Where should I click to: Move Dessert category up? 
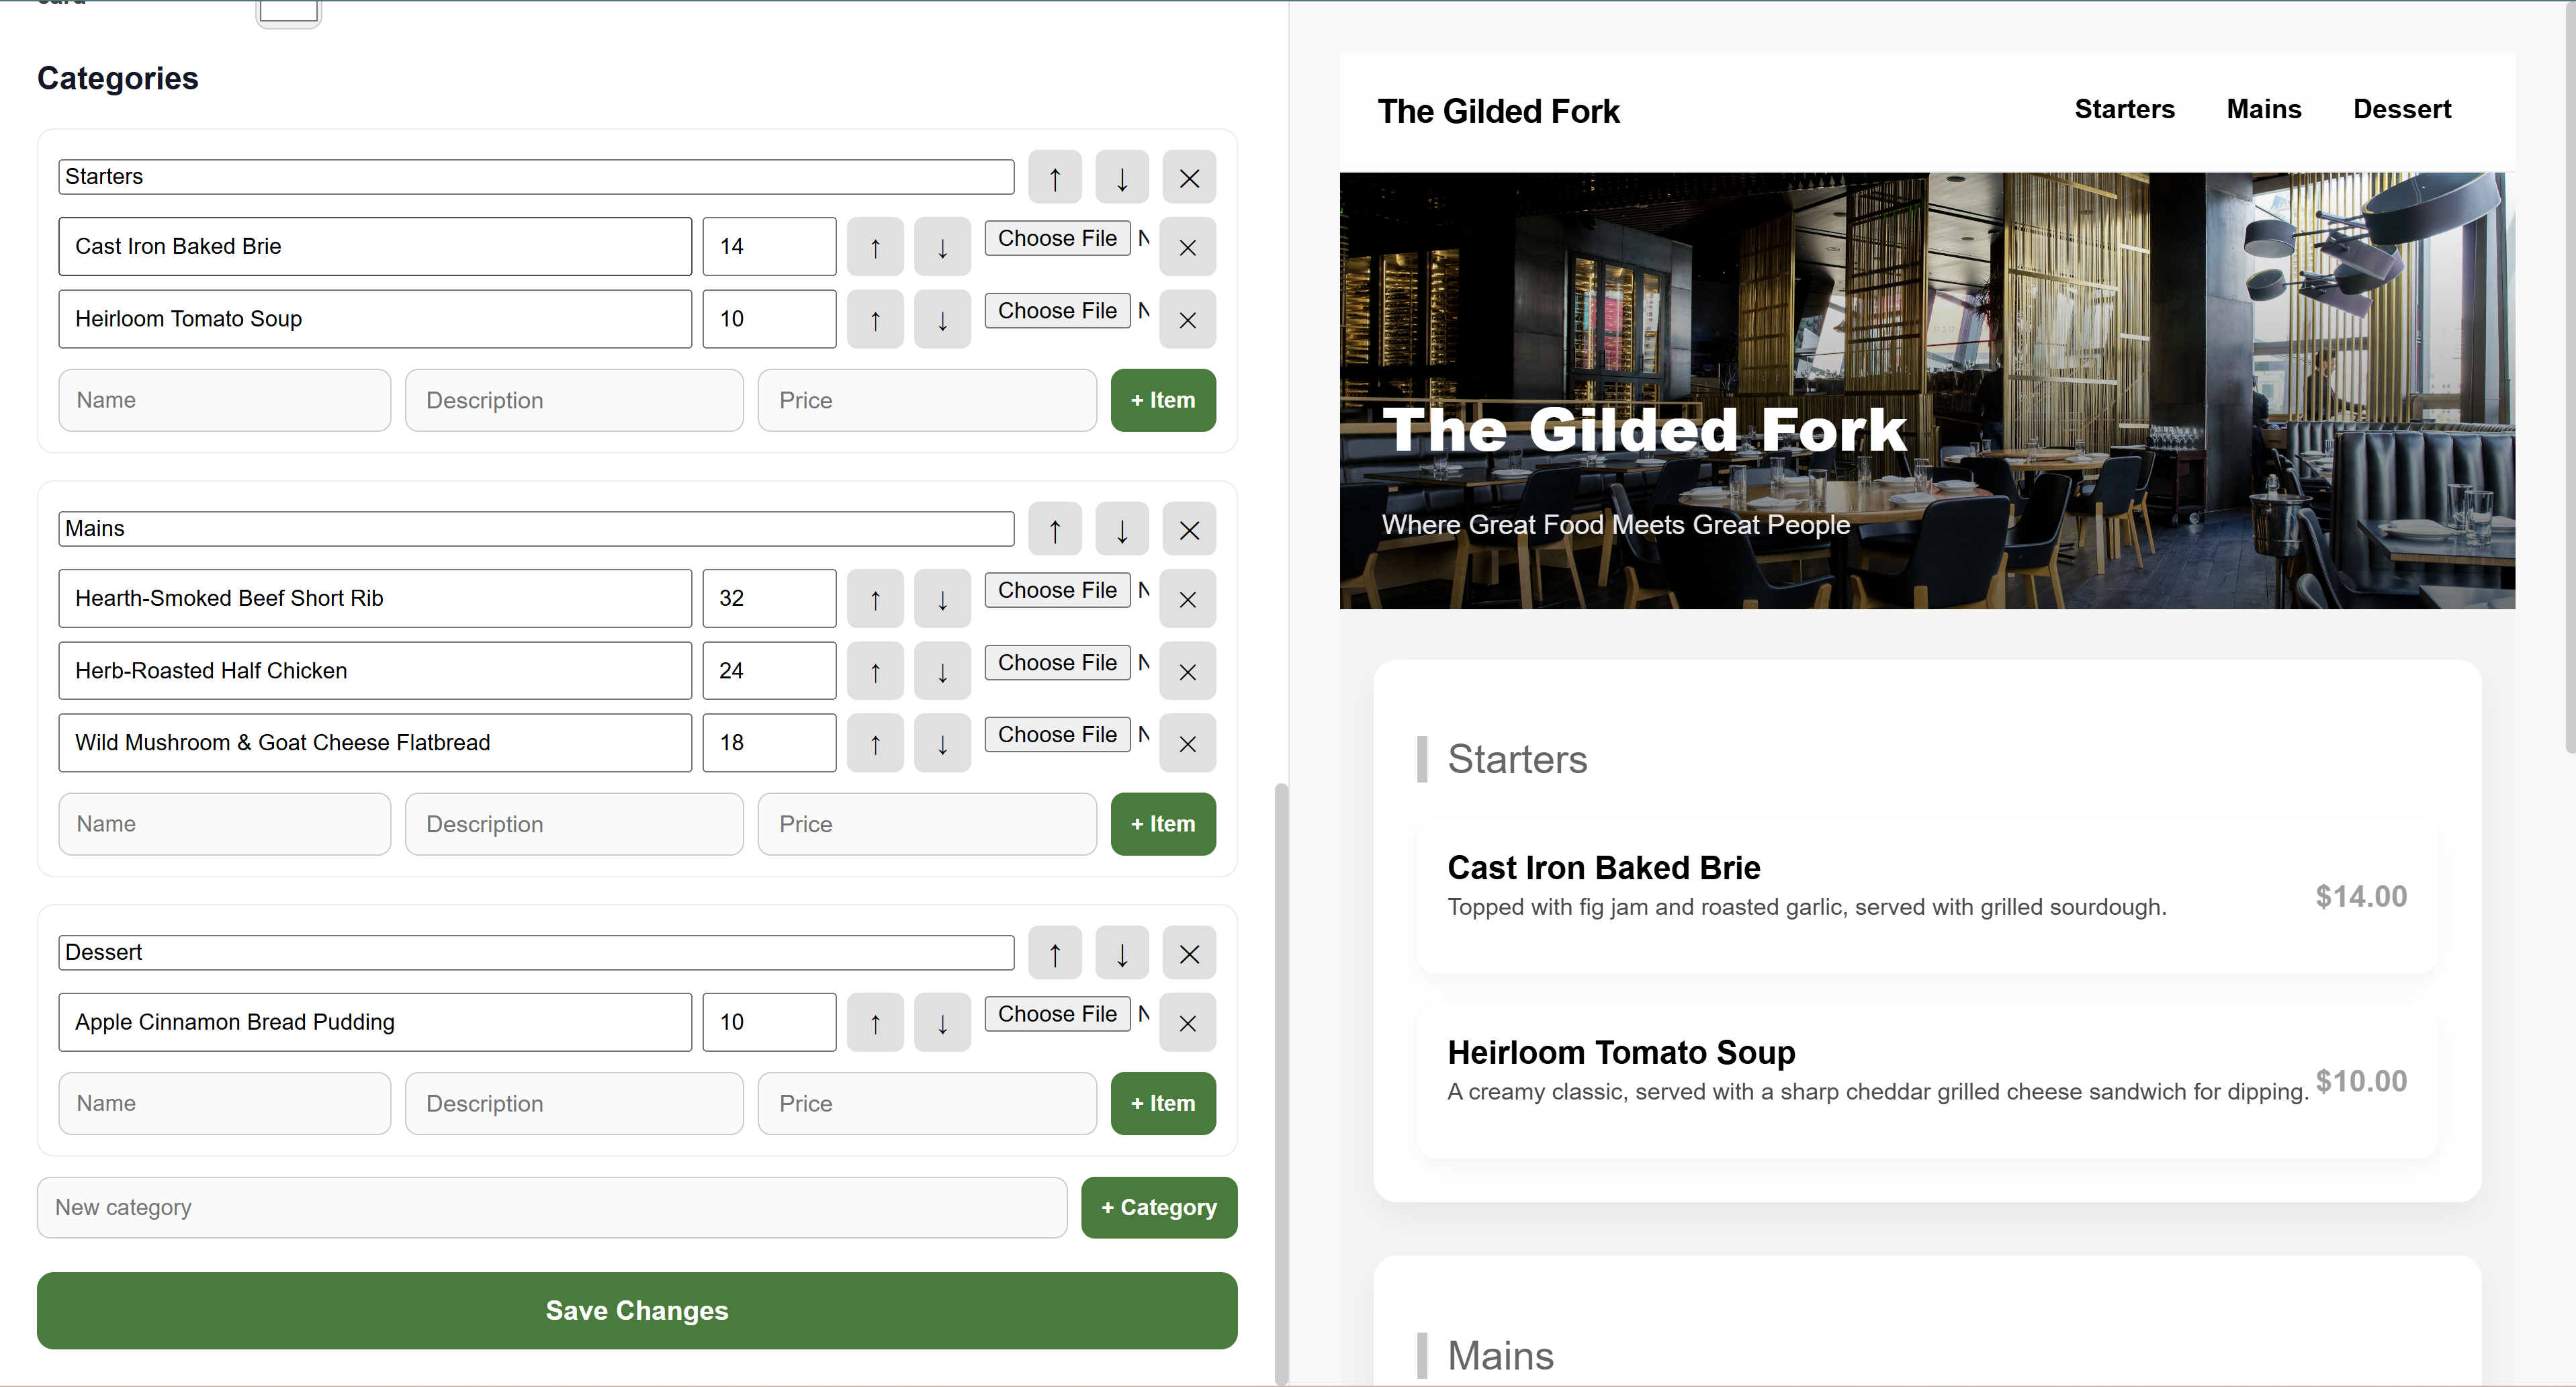click(1054, 954)
